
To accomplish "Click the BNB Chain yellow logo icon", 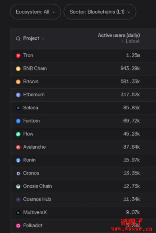I will (18, 69).
